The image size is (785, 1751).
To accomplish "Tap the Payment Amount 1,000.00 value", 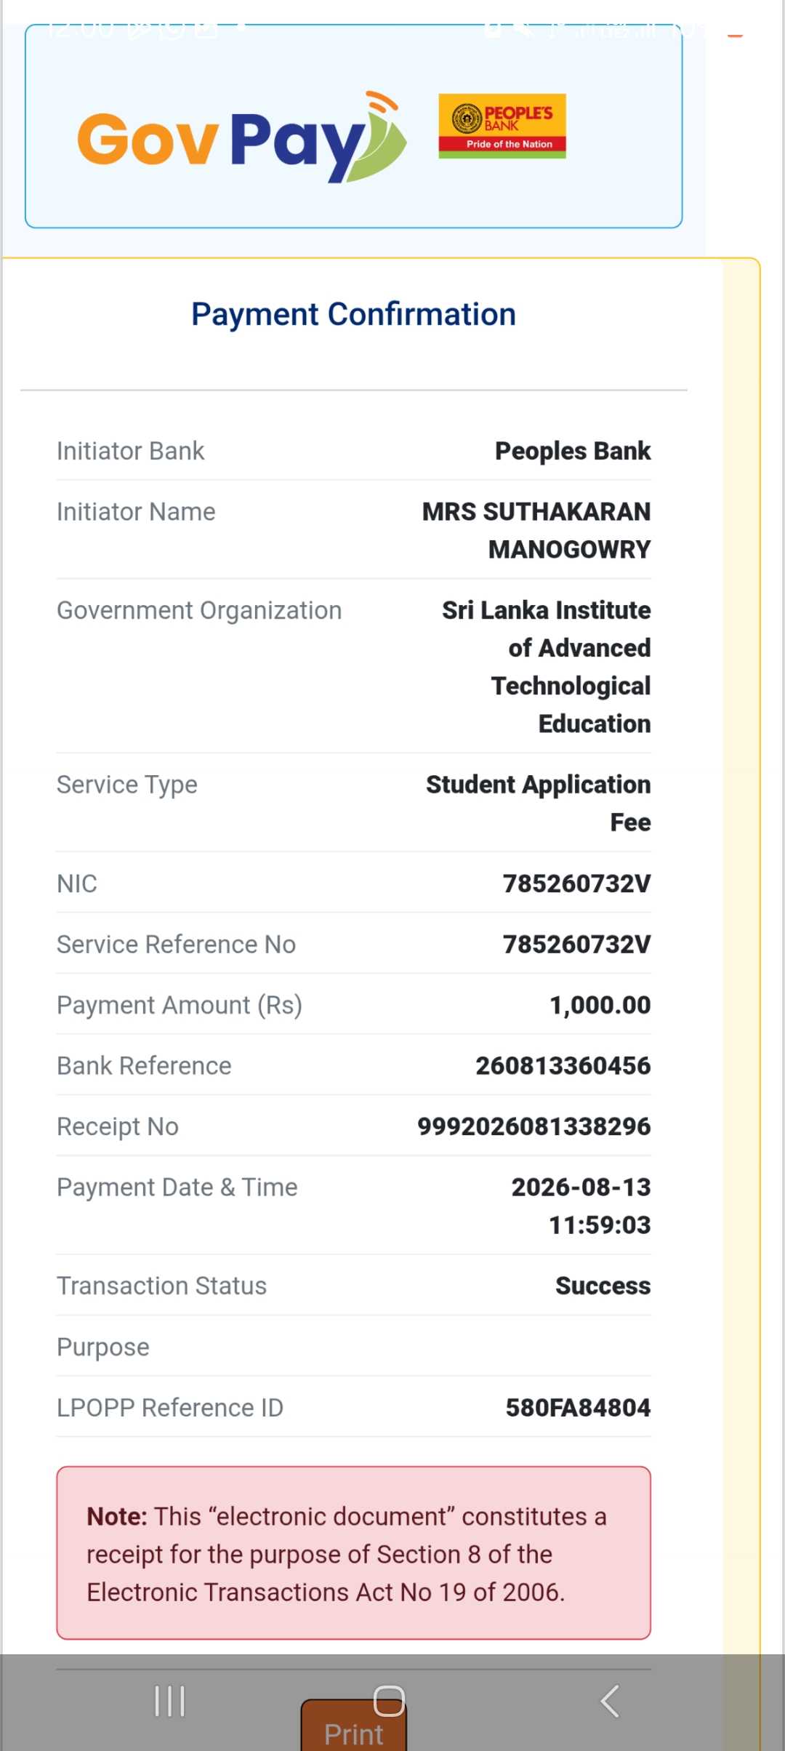I will [600, 1005].
